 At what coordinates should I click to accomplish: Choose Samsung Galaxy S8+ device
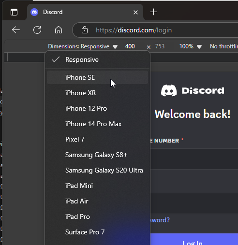(x=98, y=155)
